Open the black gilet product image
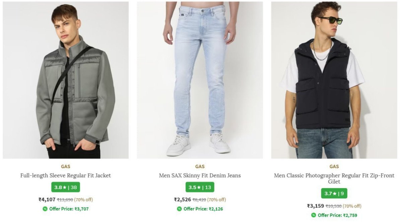 tap(334, 80)
